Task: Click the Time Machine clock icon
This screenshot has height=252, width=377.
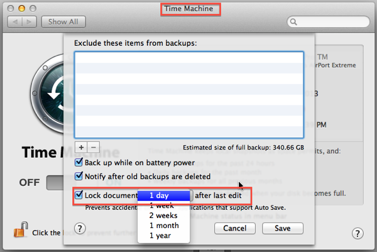Action: click(47, 94)
